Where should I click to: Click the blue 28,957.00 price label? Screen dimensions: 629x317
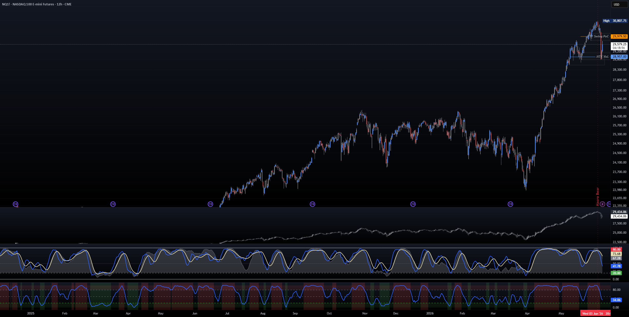coord(619,57)
